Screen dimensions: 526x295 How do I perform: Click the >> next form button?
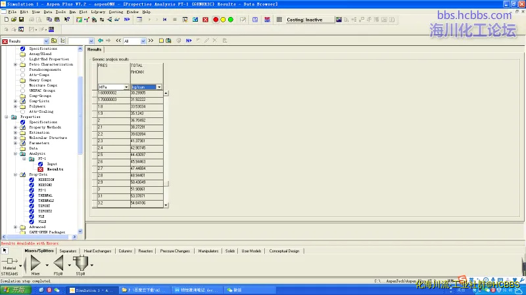151,41
